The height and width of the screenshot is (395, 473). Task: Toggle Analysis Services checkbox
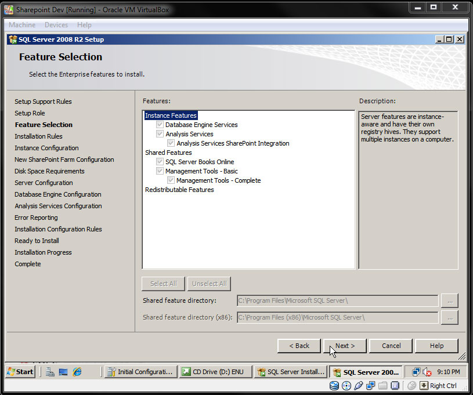click(x=160, y=133)
